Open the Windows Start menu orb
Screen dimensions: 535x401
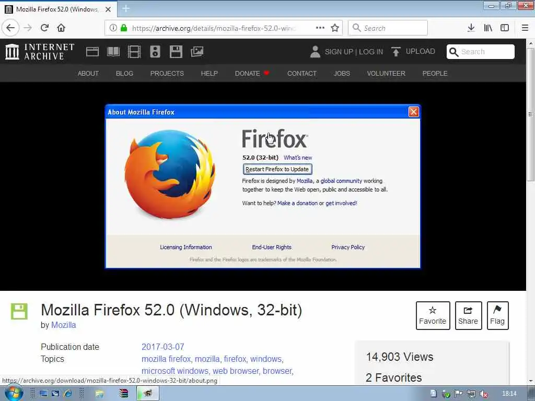click(13, 393)
